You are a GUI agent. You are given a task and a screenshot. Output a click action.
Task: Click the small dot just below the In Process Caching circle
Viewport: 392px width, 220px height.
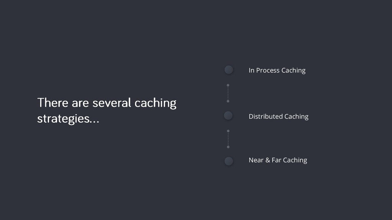tap(228, 85)
